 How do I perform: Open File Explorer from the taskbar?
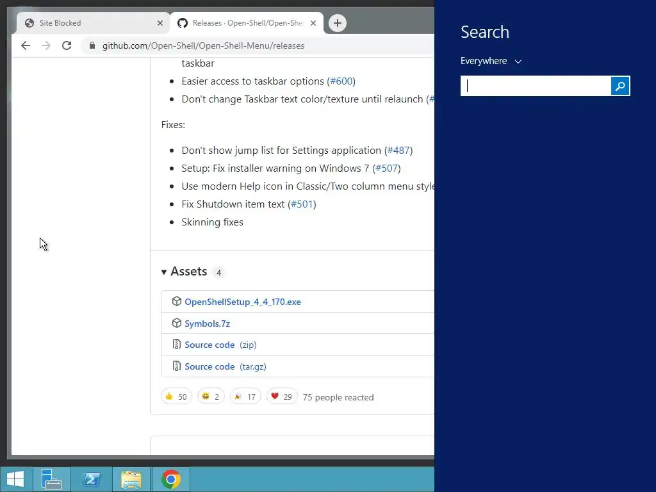click(x=131, y=479)
